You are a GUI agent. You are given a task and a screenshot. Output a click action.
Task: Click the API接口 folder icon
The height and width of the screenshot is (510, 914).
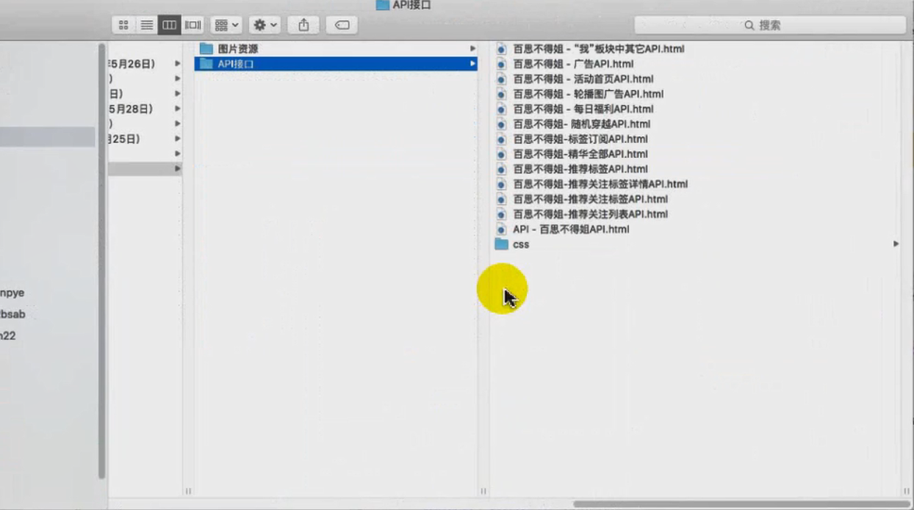pos(206,64)
